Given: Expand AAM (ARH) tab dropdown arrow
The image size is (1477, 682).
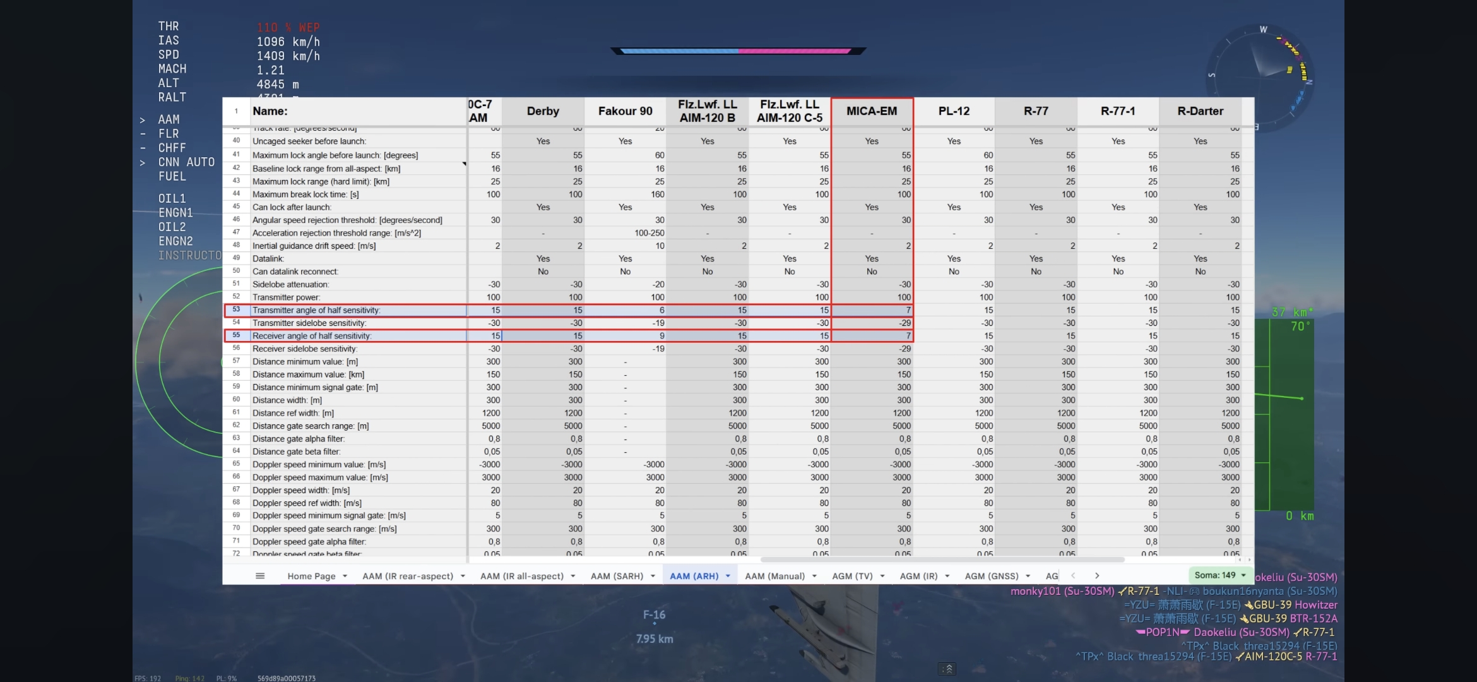Looking at the screenshot, I should tap(728, 576).
